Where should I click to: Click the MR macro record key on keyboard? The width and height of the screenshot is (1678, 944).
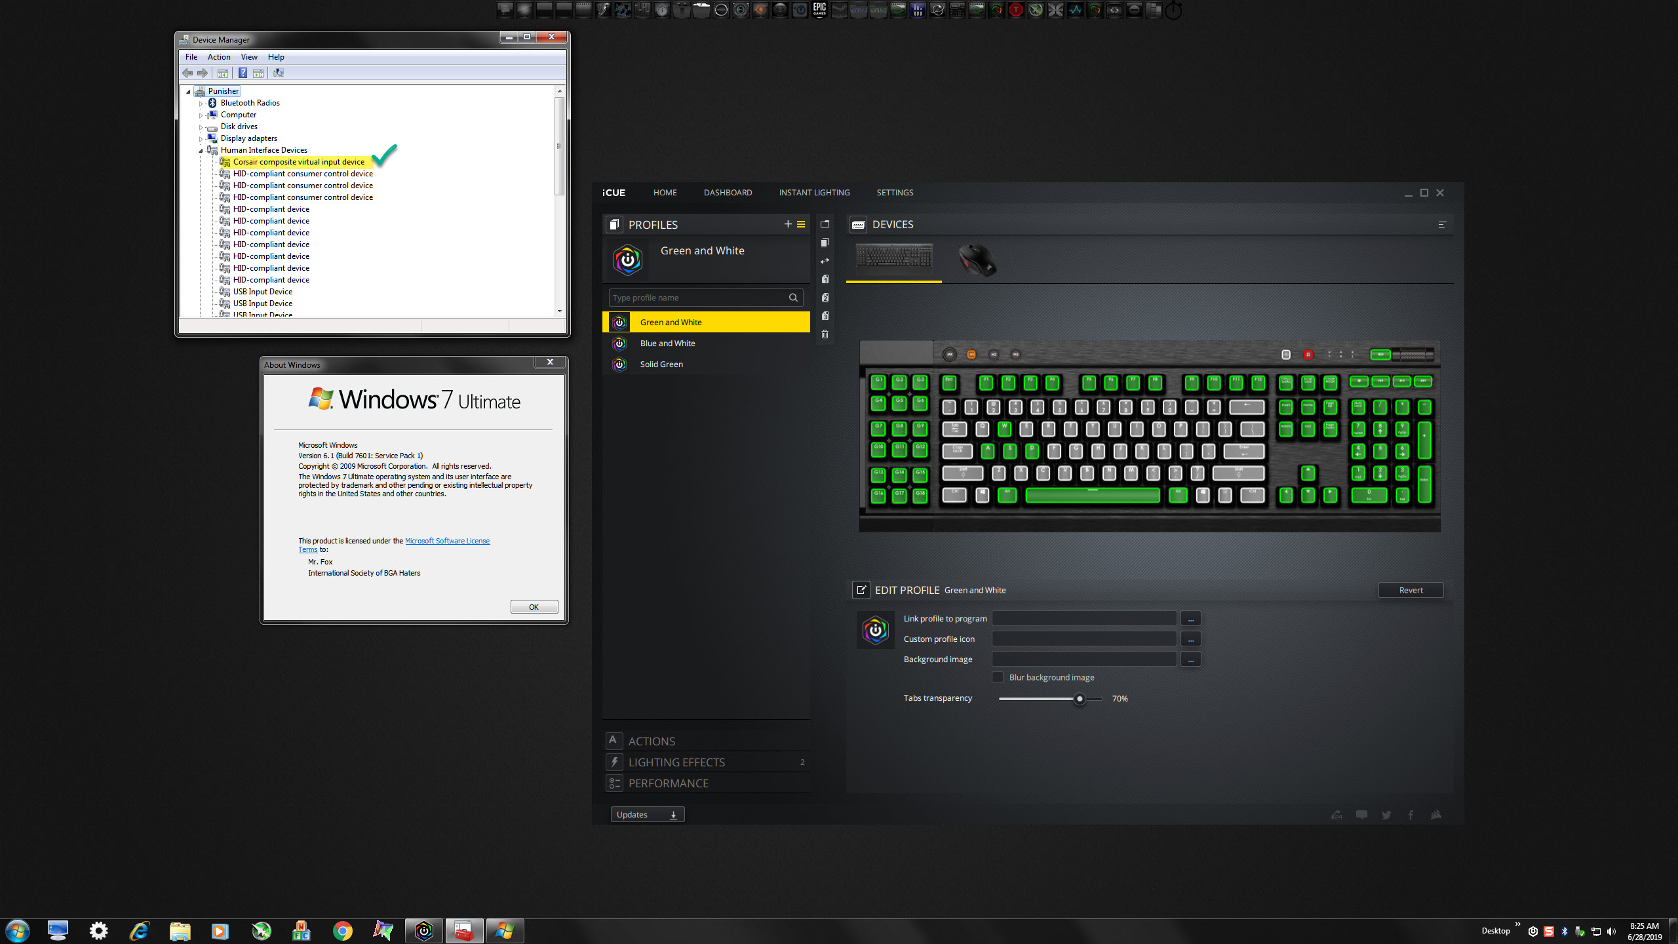(x=949, y=355)
